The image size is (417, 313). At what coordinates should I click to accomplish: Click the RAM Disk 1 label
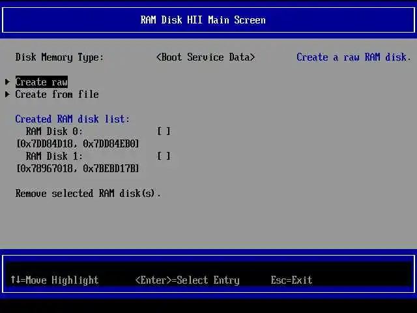(54, 156)
